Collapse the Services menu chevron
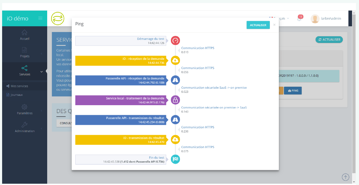Viewport: 359px width, 185px height. 41,72
